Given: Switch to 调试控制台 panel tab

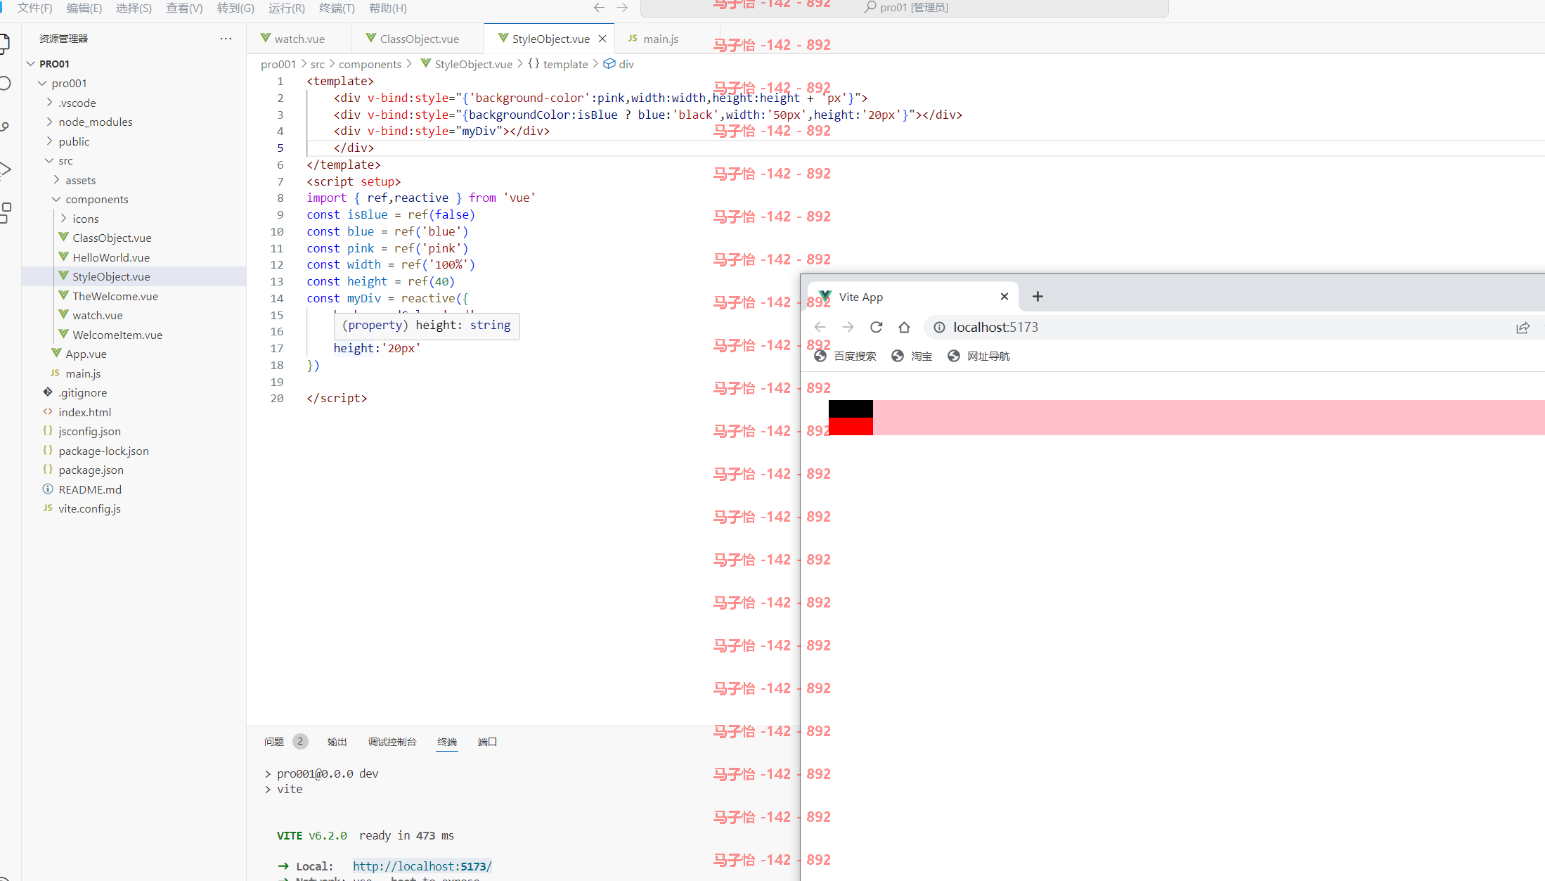Looking at the screenshot, I should click(392, 742).
